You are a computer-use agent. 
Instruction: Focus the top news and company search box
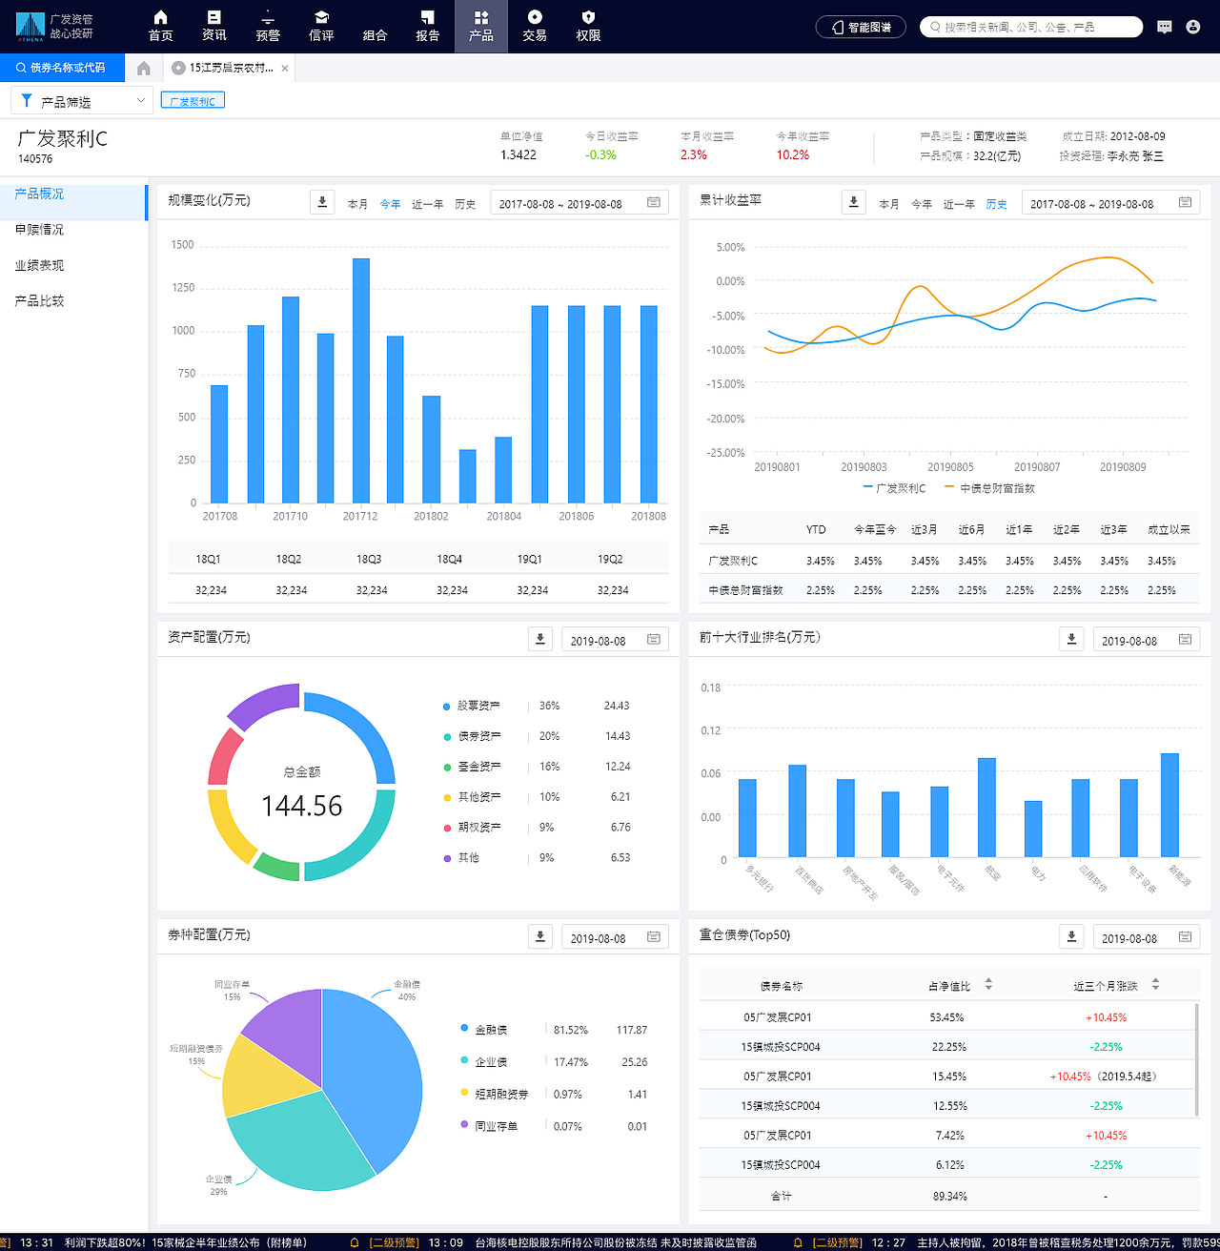click(1031, 27)
